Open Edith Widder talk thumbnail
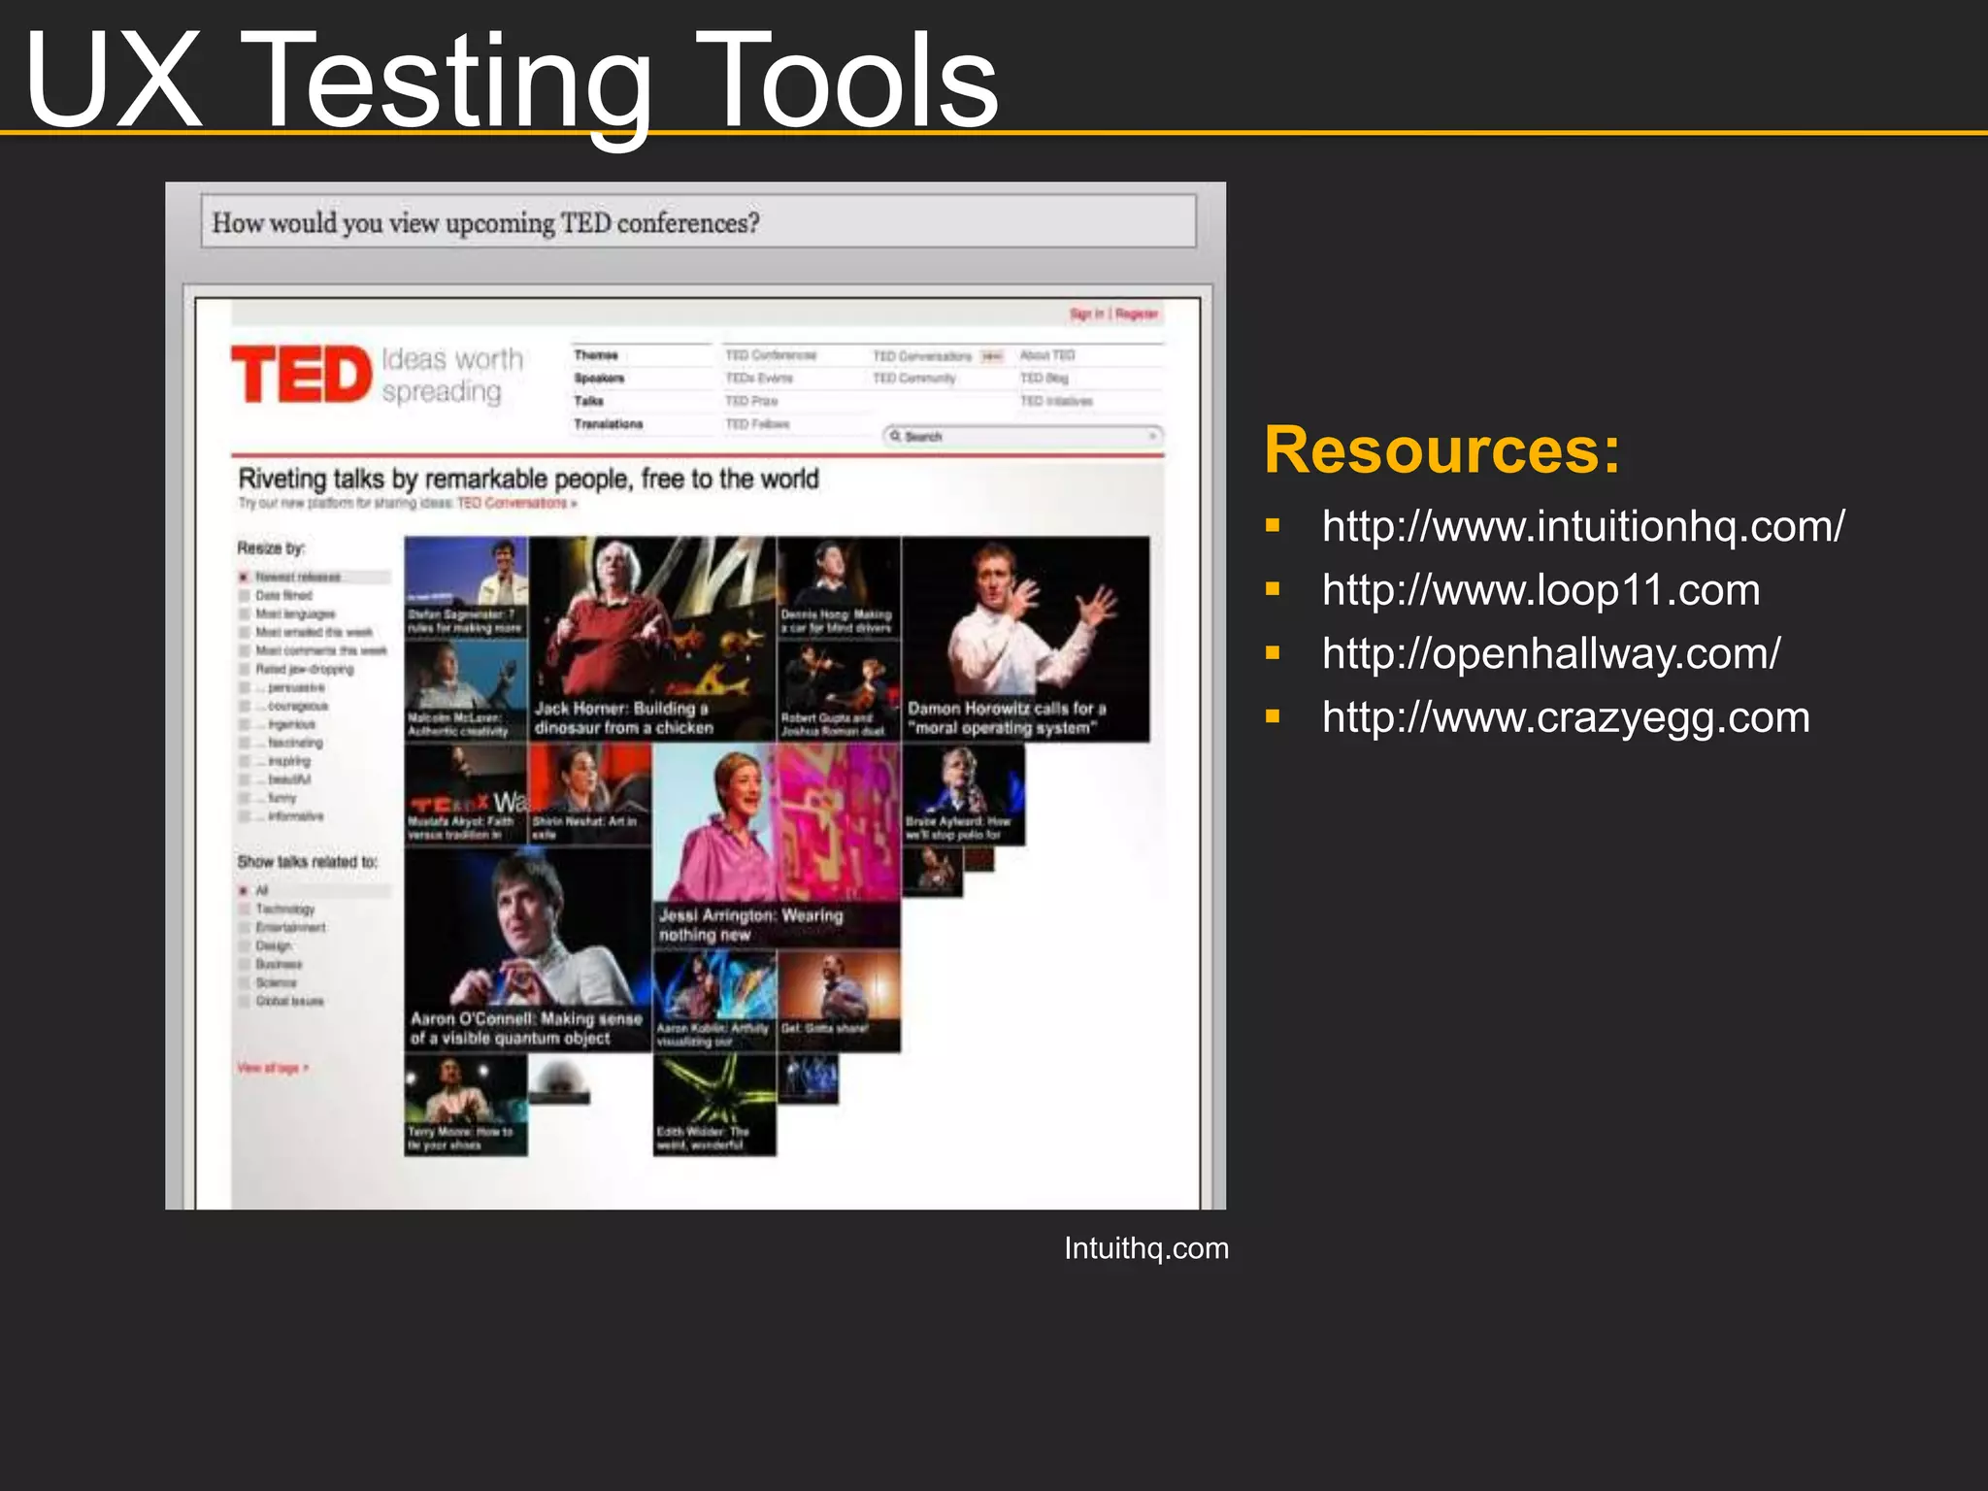Viewport: 1988px width, 1491px height. [714, 1106]
